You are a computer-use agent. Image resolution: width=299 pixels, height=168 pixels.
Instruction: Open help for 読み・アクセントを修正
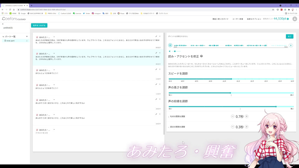(x=202, y=56)
